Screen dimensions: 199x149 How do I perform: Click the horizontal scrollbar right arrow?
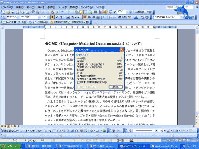point(194,126)
